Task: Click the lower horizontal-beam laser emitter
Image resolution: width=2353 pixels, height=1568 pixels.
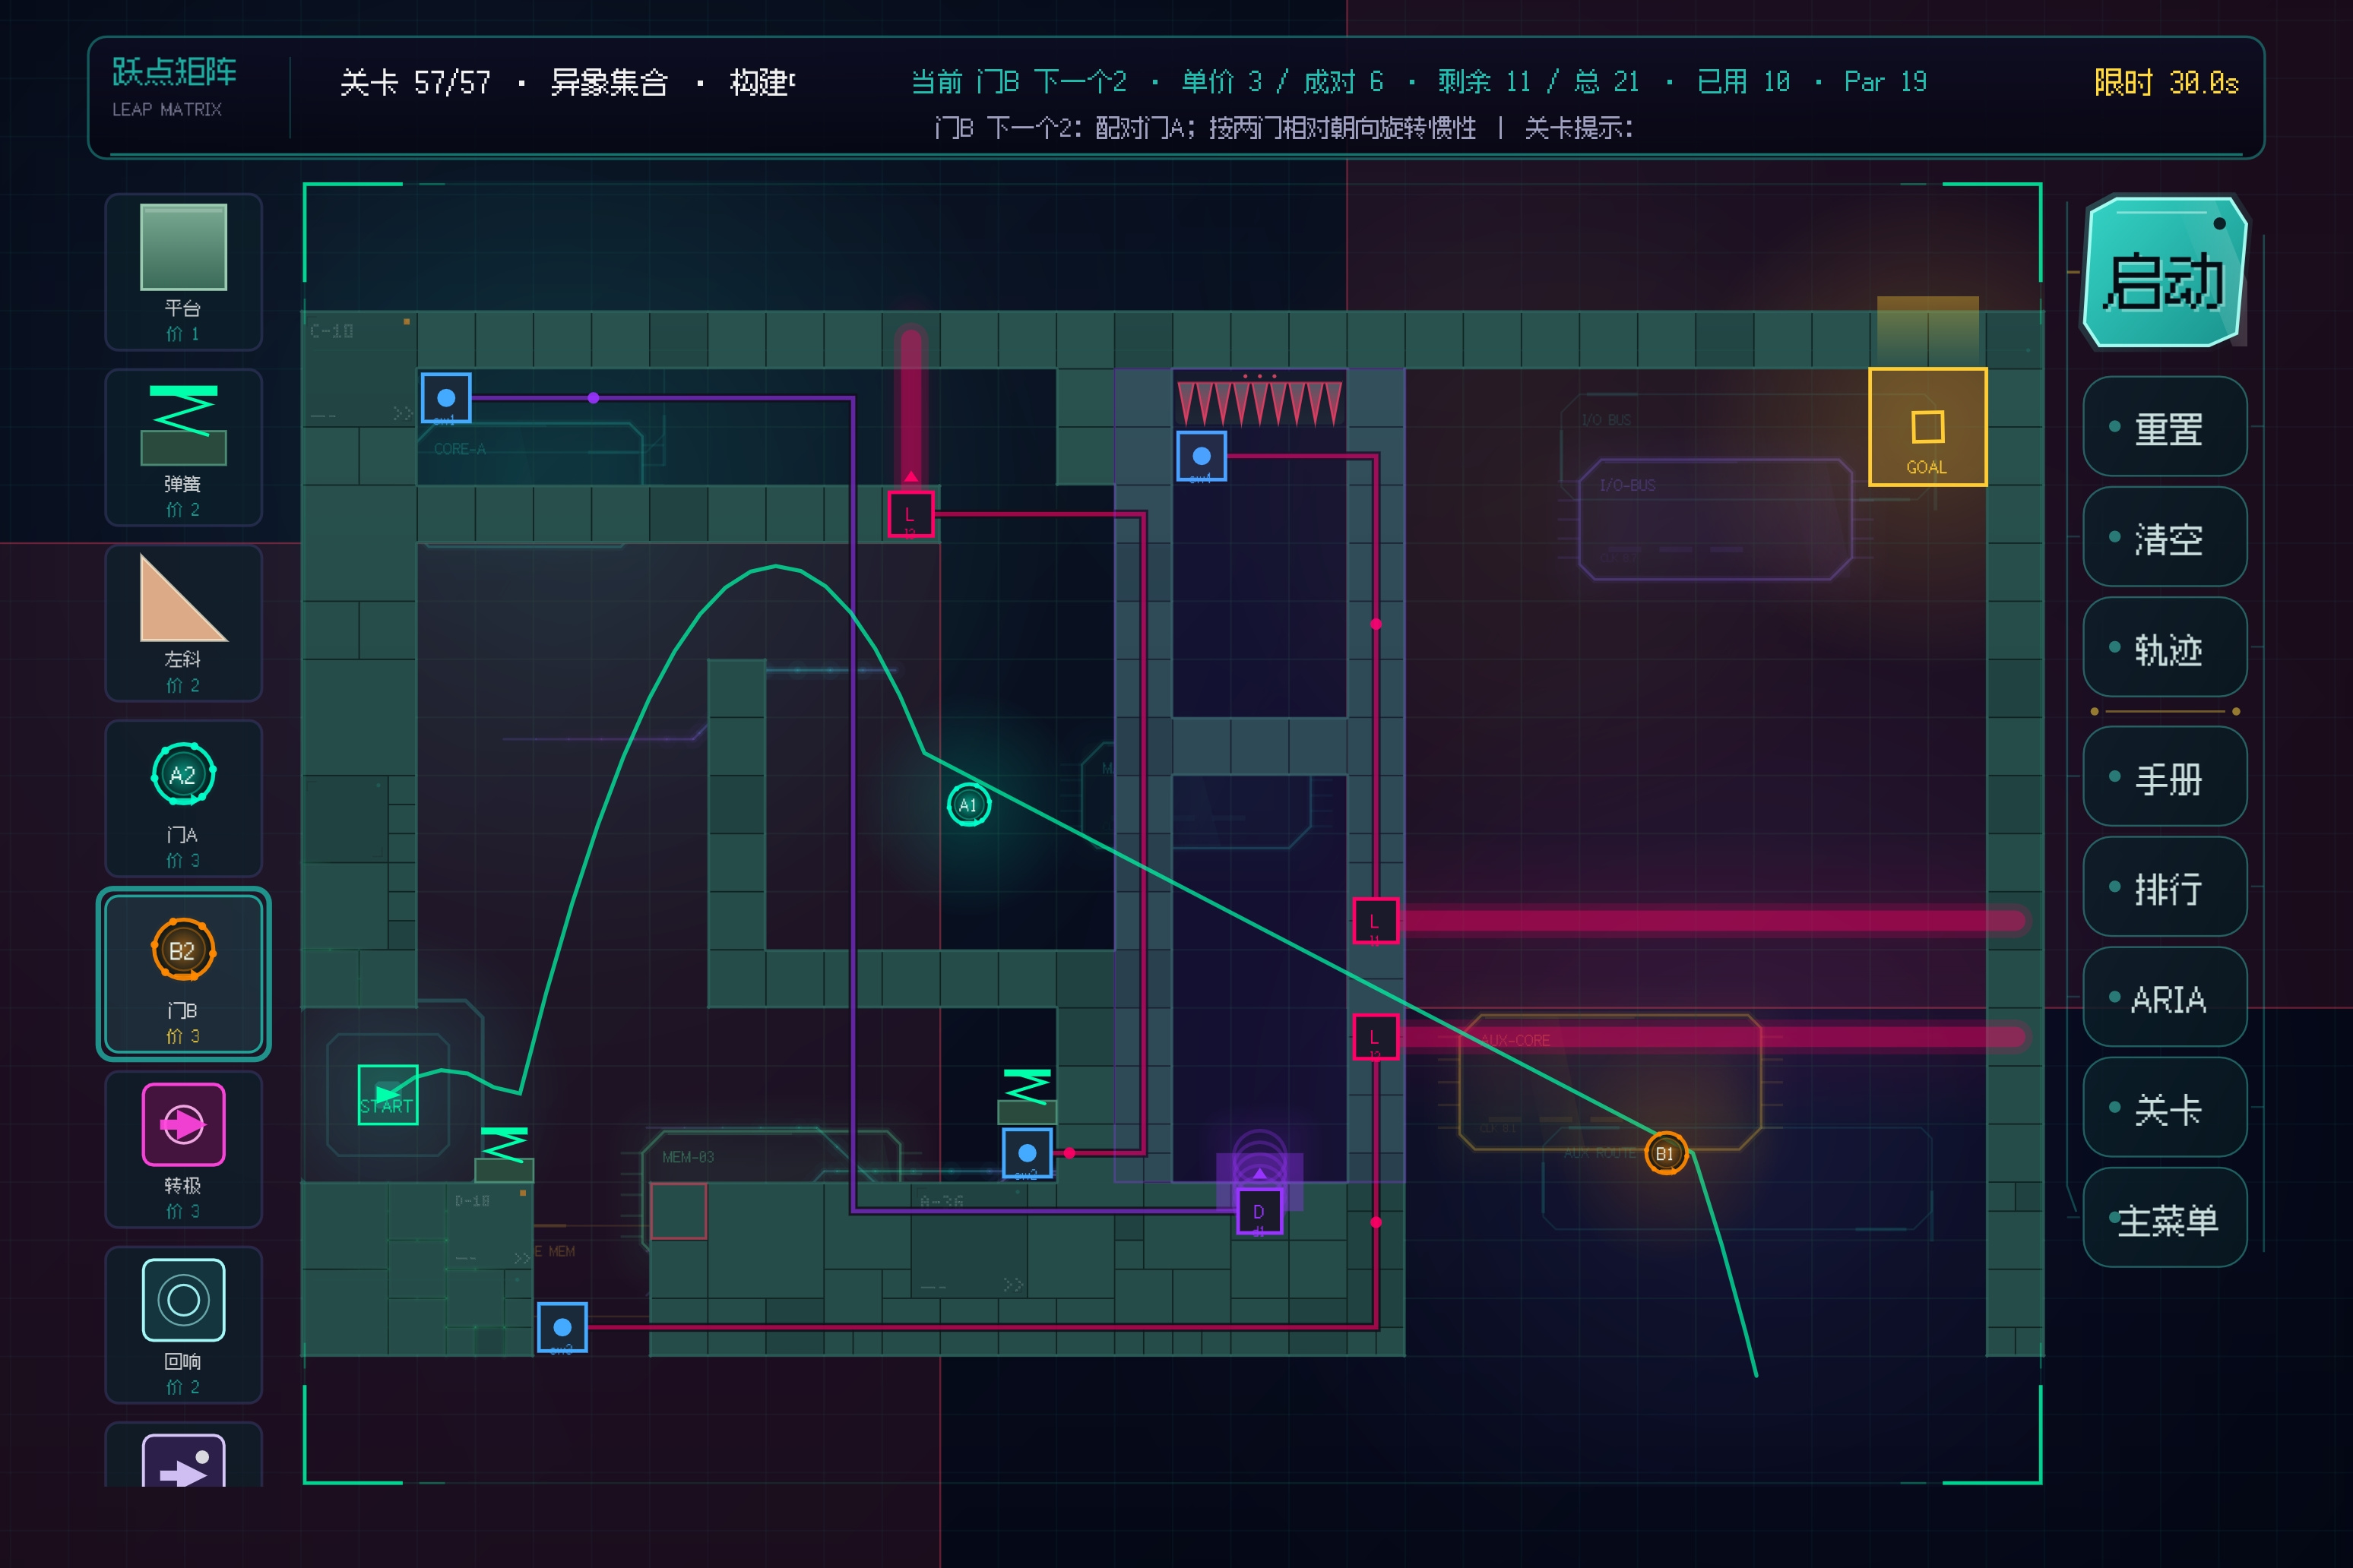Action: tap(1376, 1037)
